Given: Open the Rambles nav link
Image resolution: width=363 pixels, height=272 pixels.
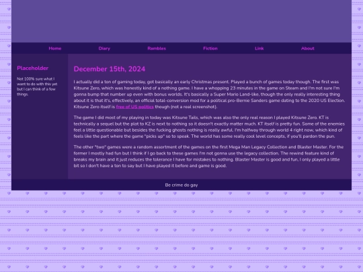Looking at the screenshot, I should point(157,48).
